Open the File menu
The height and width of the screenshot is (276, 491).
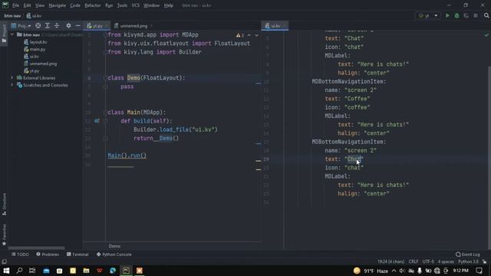15,5
